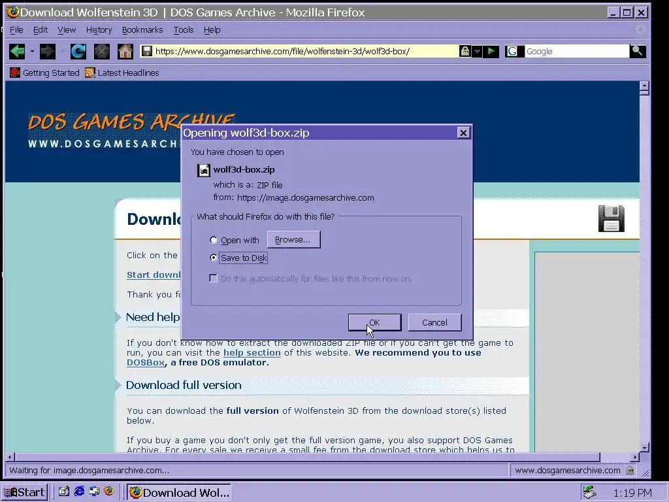
Task: Open the File menu
Action: pyautogui.click(x=16, y=30)
